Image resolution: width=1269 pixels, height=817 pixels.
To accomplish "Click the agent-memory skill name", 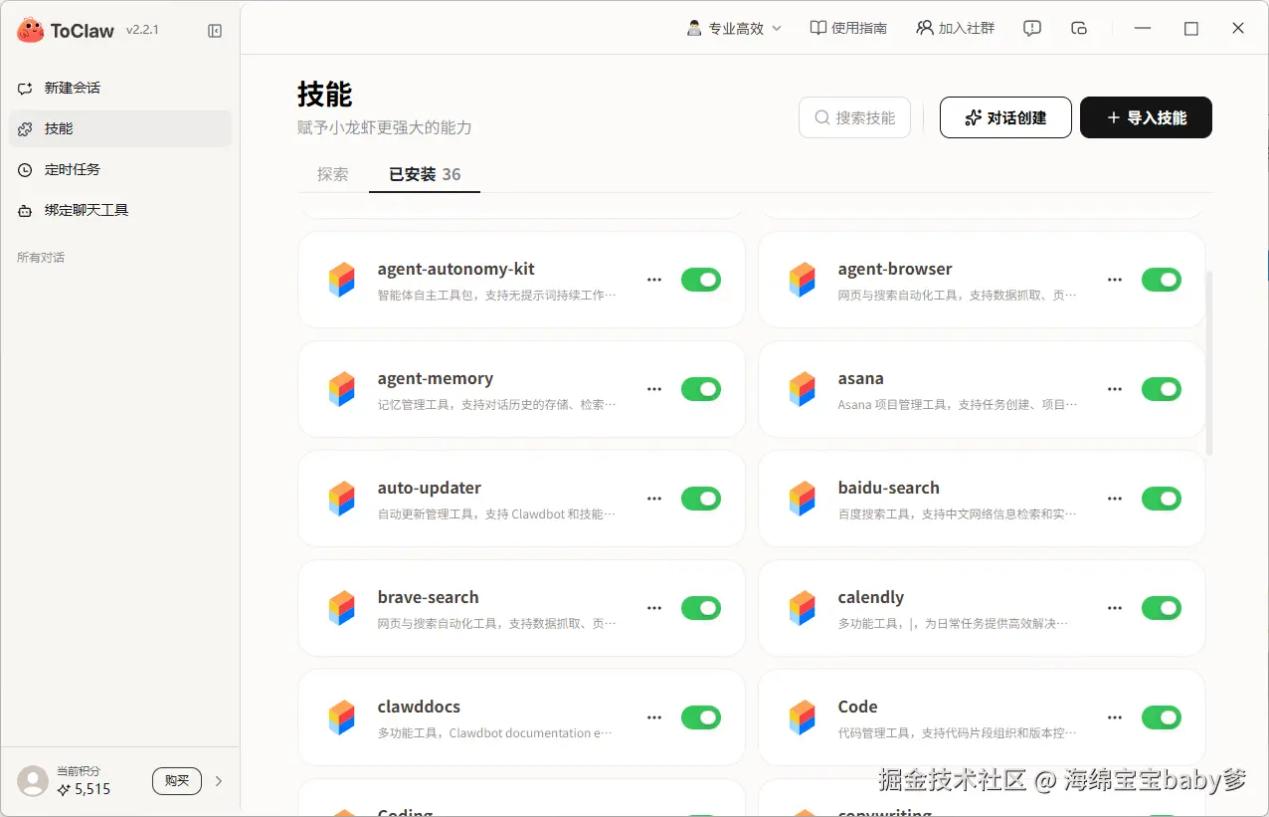I will coord(436,379).
